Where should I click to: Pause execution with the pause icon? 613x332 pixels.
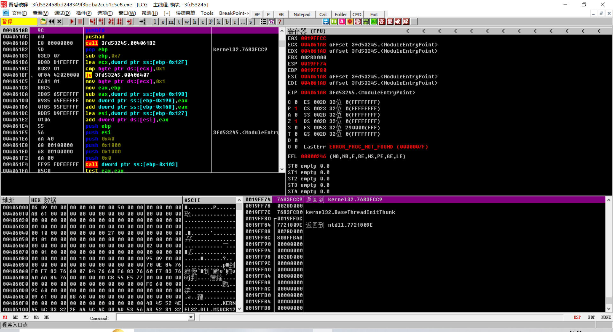tap(80, 21)
